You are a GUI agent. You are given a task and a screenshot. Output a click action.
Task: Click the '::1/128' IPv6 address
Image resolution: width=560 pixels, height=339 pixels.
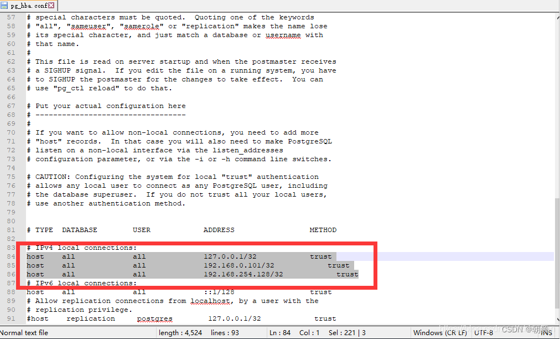(219, 292)
